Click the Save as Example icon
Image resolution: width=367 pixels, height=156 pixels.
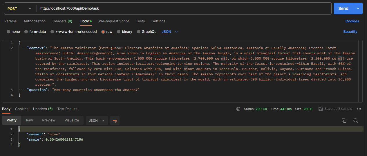coord(321,109)
